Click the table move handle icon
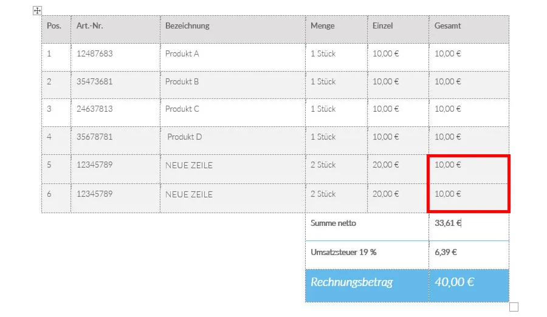 click(x=37, y=10)
